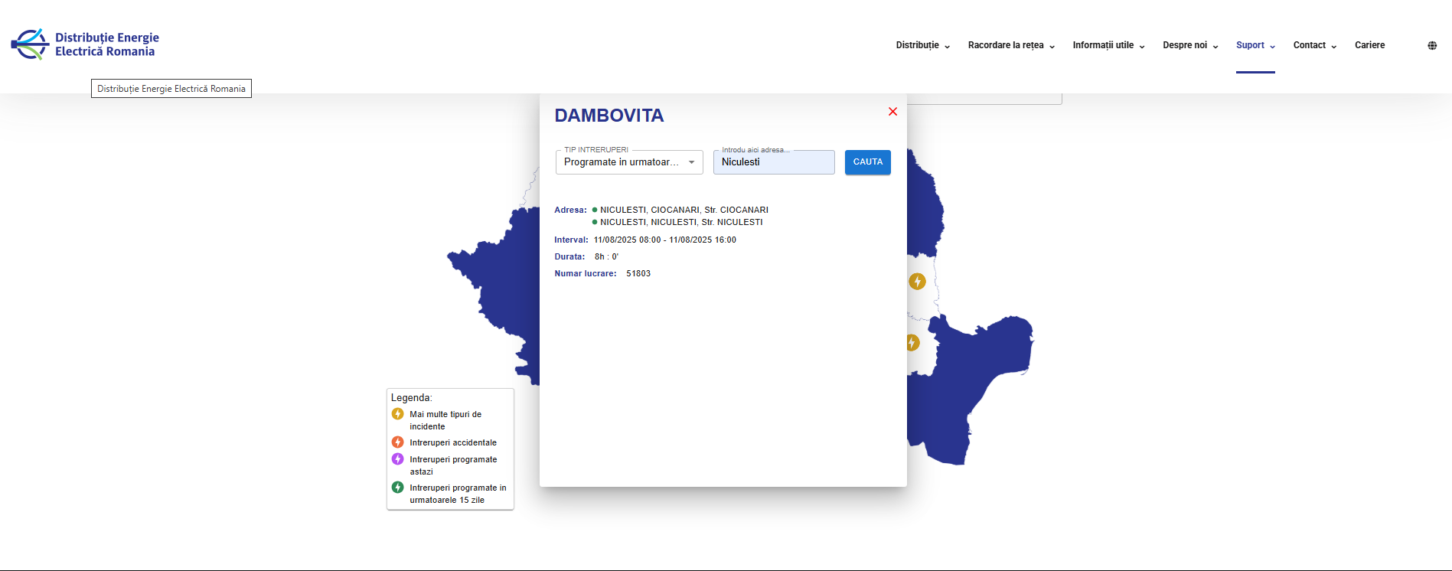The width and height of the screenshot is (1452, 571).
Task: Click the Distributie Energie Electrica Romania logo
Action: coord(85,44)
